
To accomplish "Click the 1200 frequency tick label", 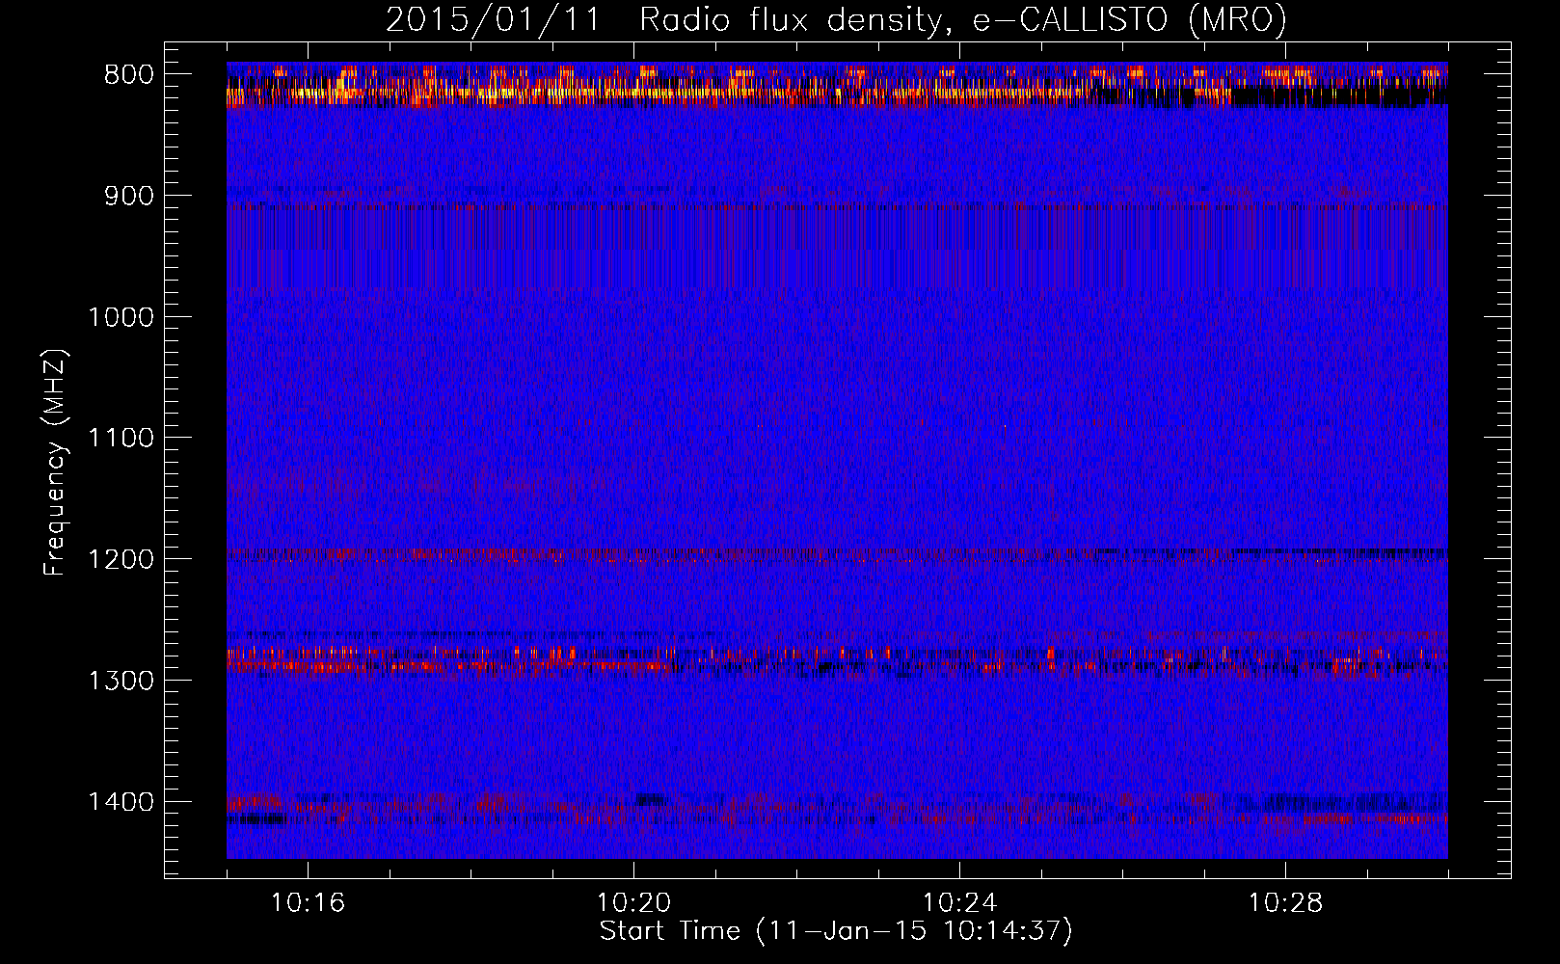I will [121, 560].
